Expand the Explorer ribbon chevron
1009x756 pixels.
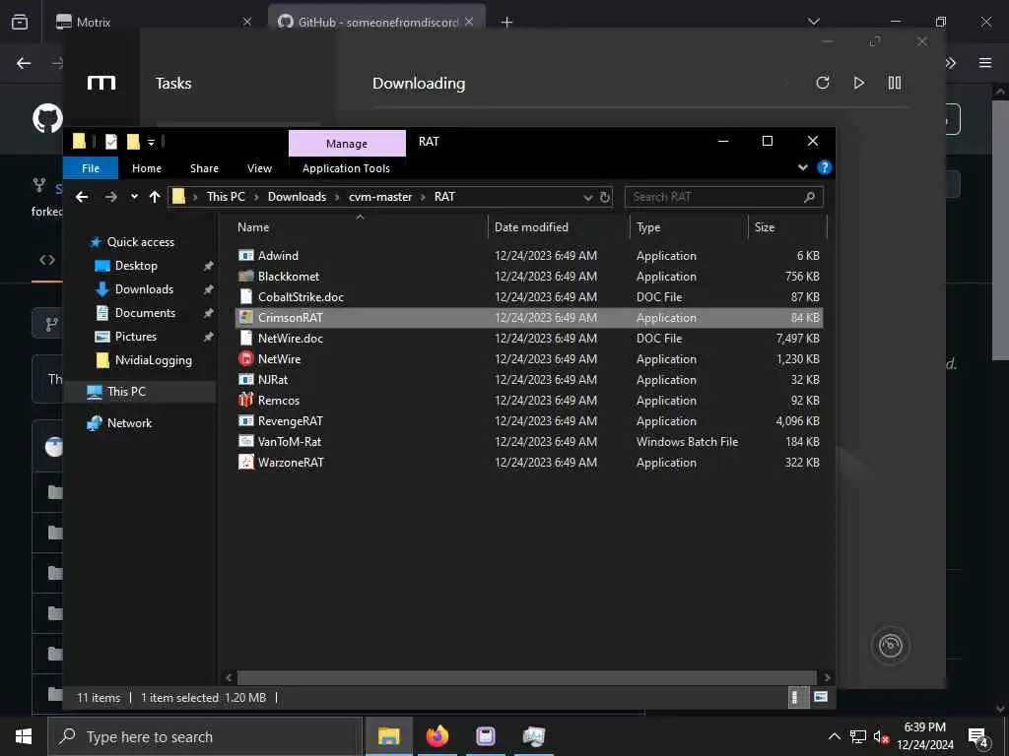point(802,167)
